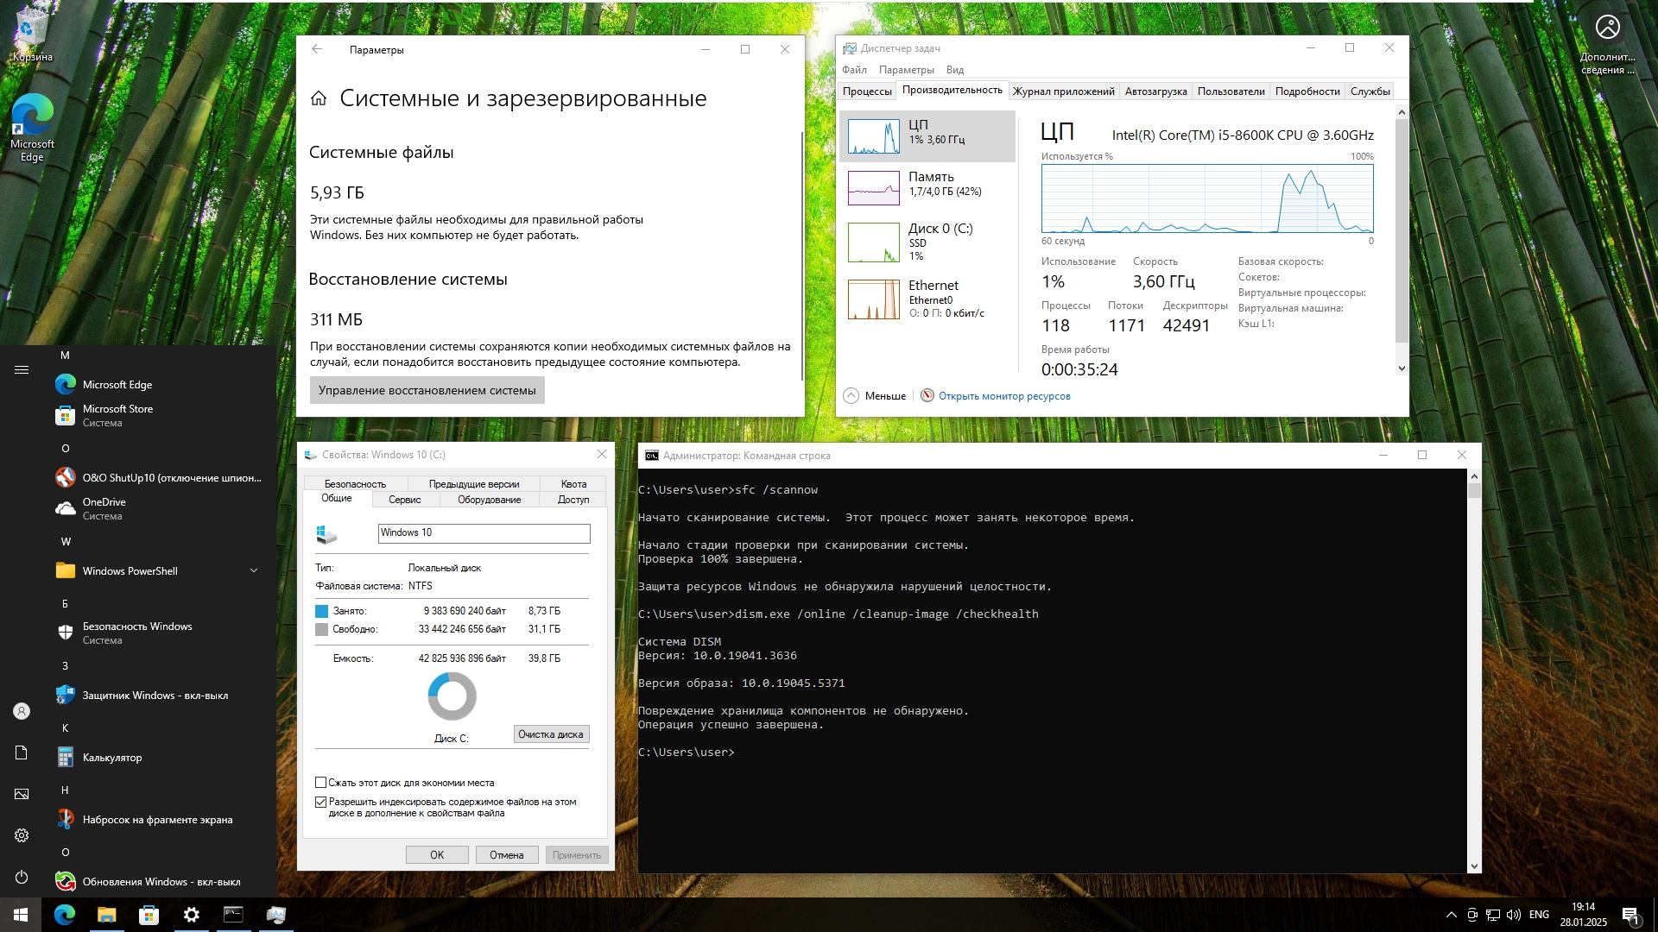Switch to the Startup tab in Task Manager

pyautogui.click(x=1155, y=91)
